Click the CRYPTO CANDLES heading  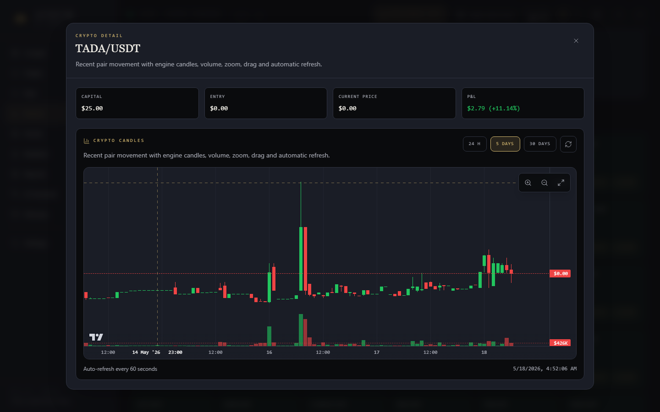pyautogui.click(x=119, y=141)
